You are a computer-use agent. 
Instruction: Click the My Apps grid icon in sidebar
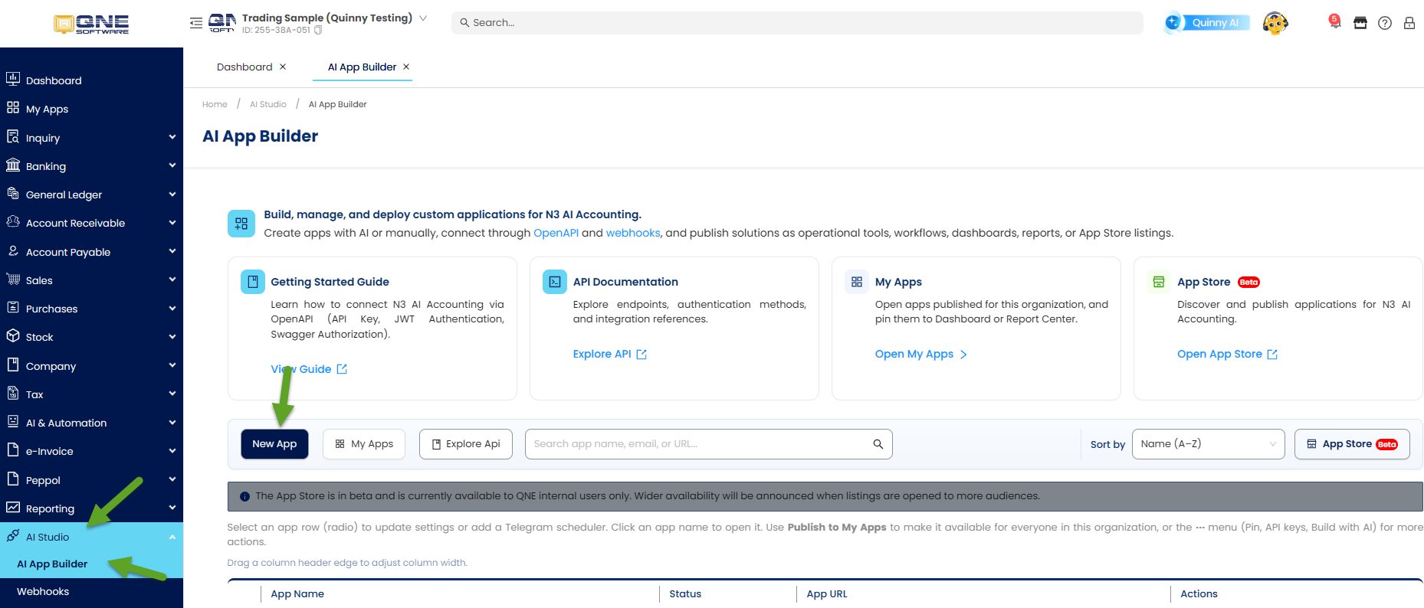pyautogui.click(x=13, y=108)
